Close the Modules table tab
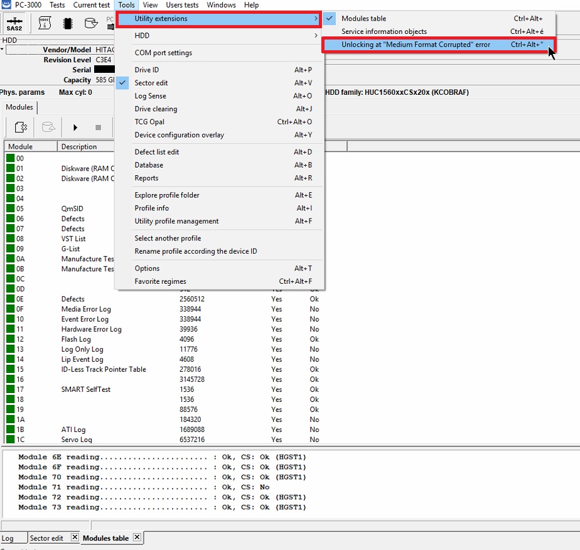580x550 pixels. 137,537
